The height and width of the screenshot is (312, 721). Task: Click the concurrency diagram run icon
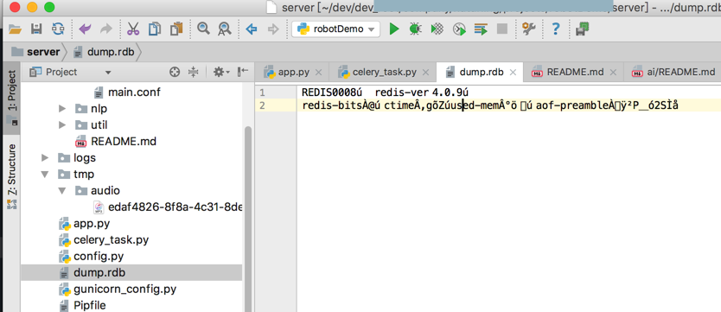(x=481, y=29)
